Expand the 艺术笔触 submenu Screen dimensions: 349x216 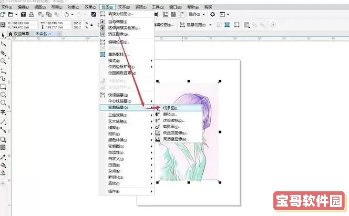127,121
